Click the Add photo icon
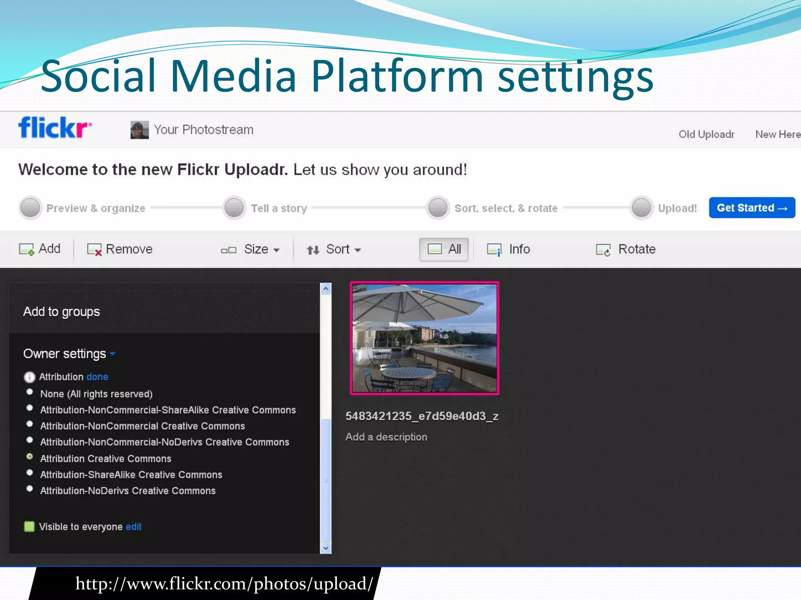 click(27, 249)
